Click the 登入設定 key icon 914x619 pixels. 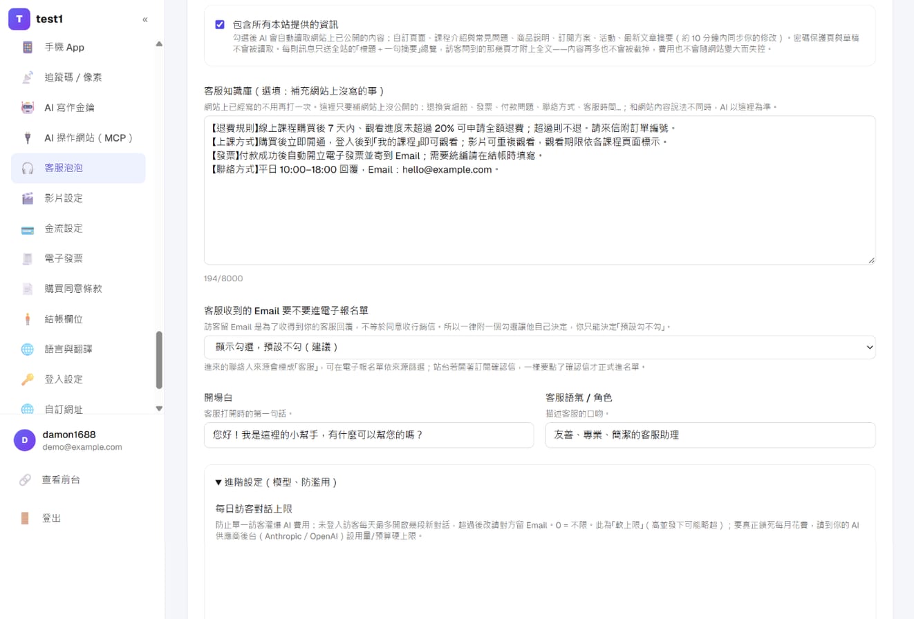(28, 379)
